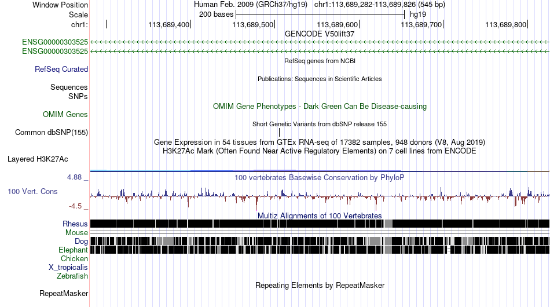Click the GENCODE V50lift37 track title

(320, 34)
